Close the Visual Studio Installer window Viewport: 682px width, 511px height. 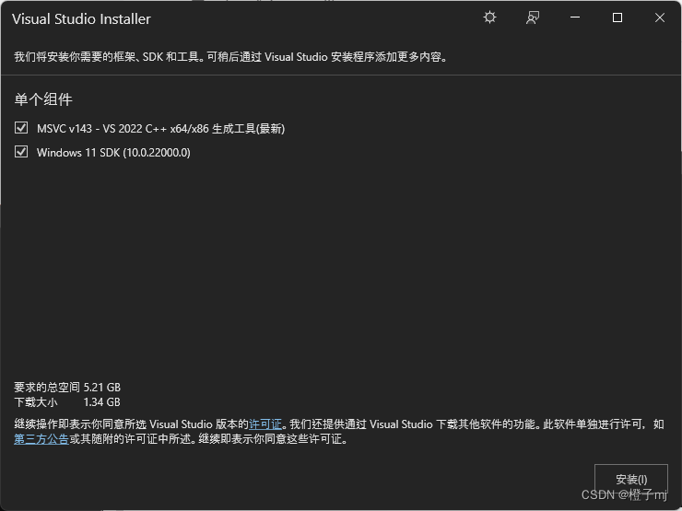click(660, 17)
